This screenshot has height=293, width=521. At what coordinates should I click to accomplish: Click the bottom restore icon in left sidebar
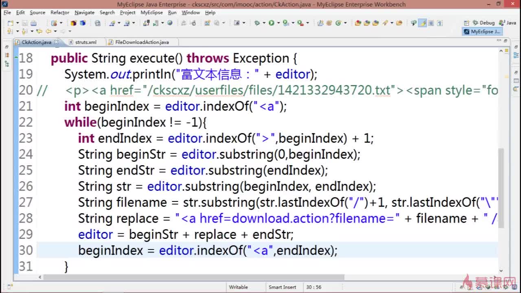point(7,64)
